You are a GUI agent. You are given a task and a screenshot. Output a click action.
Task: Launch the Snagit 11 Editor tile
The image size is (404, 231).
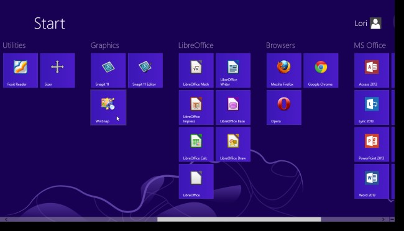[145, 71]
